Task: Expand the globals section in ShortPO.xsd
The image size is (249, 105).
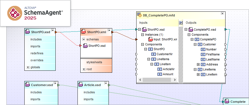Action: pos(28,67)
